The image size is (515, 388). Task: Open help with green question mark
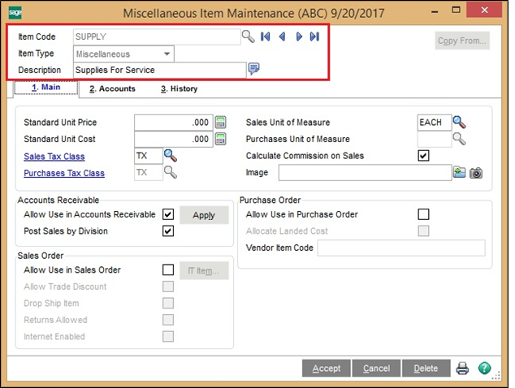click(x=485, y=369)
